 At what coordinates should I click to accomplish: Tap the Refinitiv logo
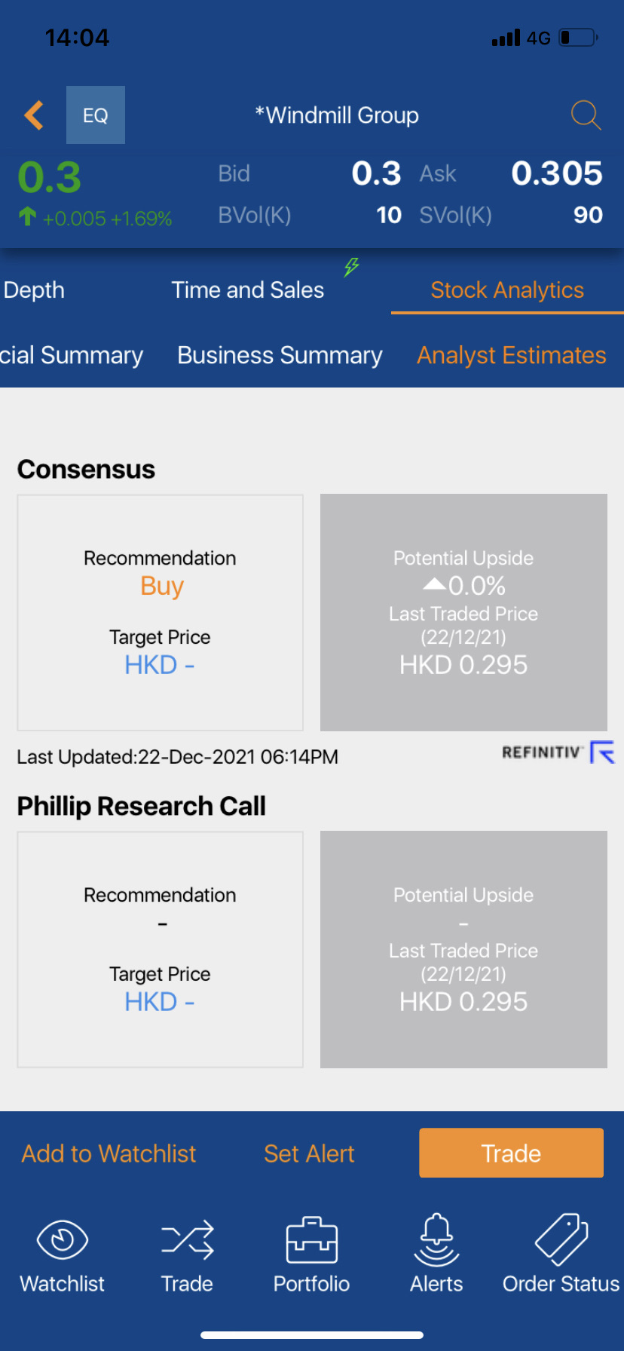point(558,752)
